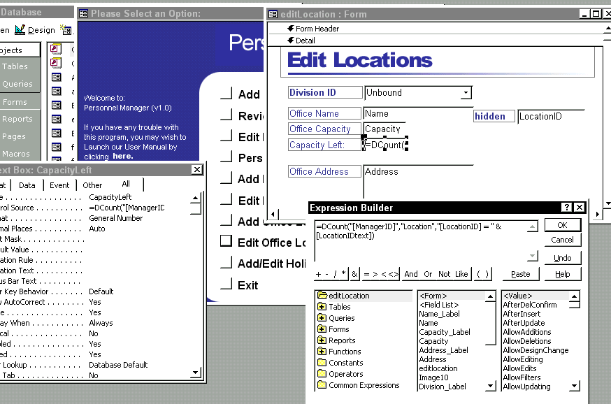Click Undo in Expression Builder

[562, 258]
